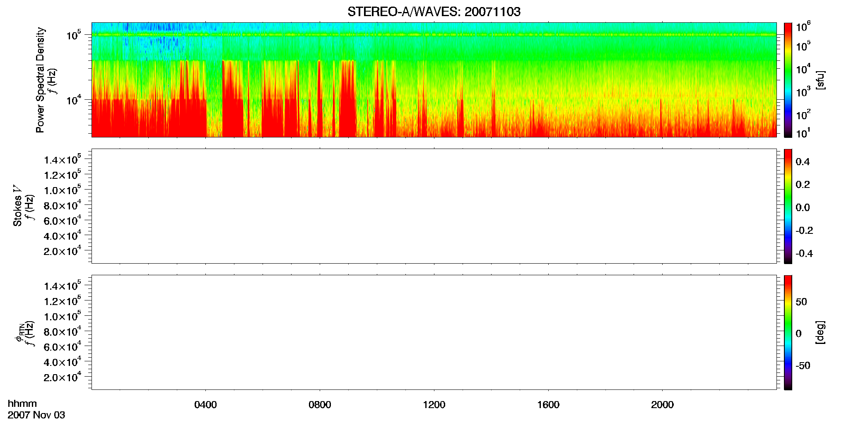Click the Power Spectral Density axis title
This screenshot has width=868, height=447.
[40, 80]
